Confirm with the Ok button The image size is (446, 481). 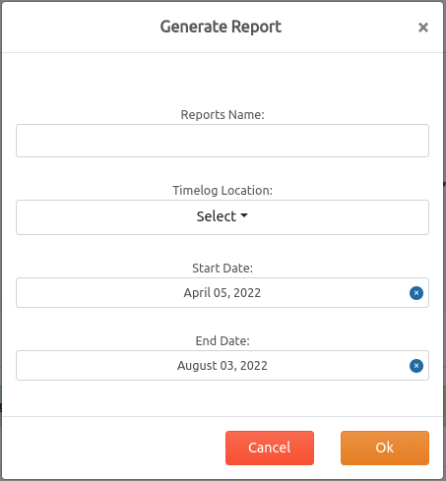tap(385, 448)
